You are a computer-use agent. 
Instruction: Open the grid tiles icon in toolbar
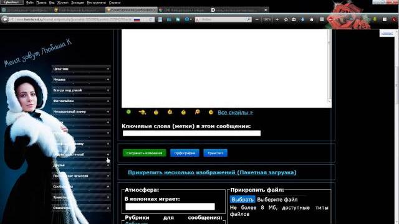click(160, 19)
